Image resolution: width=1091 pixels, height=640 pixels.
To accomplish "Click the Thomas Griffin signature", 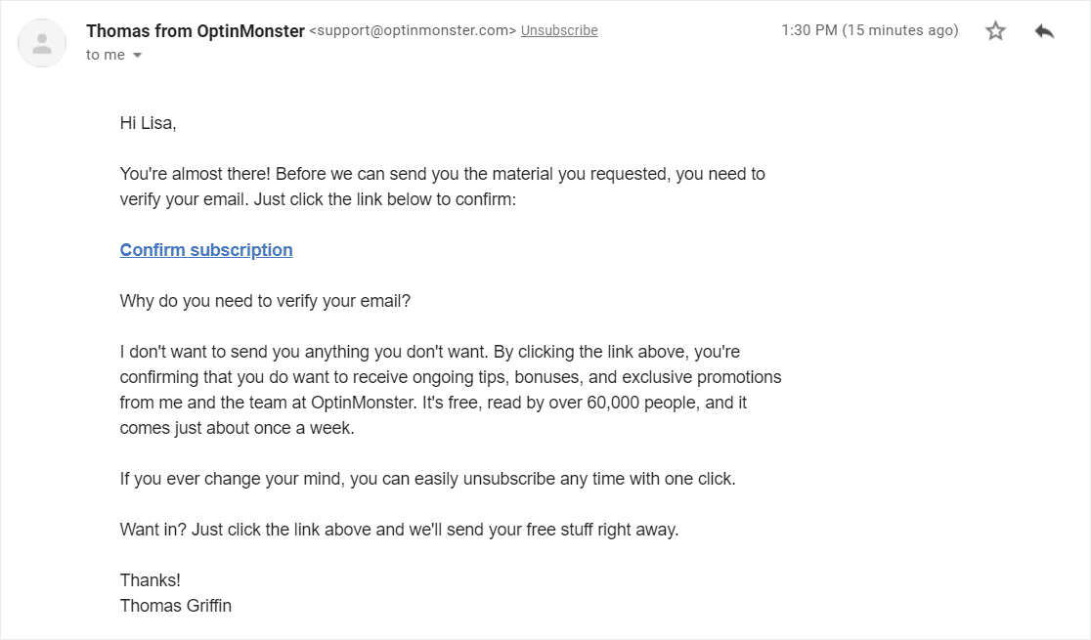I will coord(175,605).
